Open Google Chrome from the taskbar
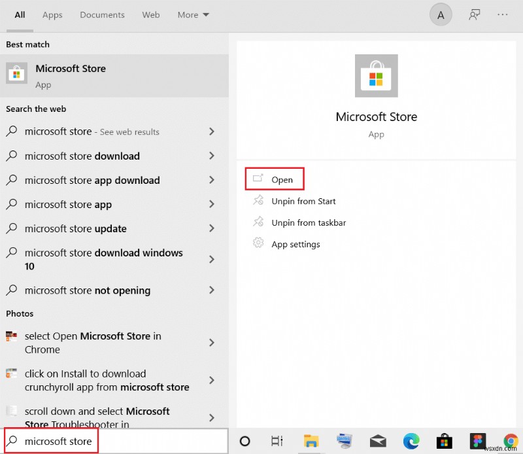 click(510, 442)
